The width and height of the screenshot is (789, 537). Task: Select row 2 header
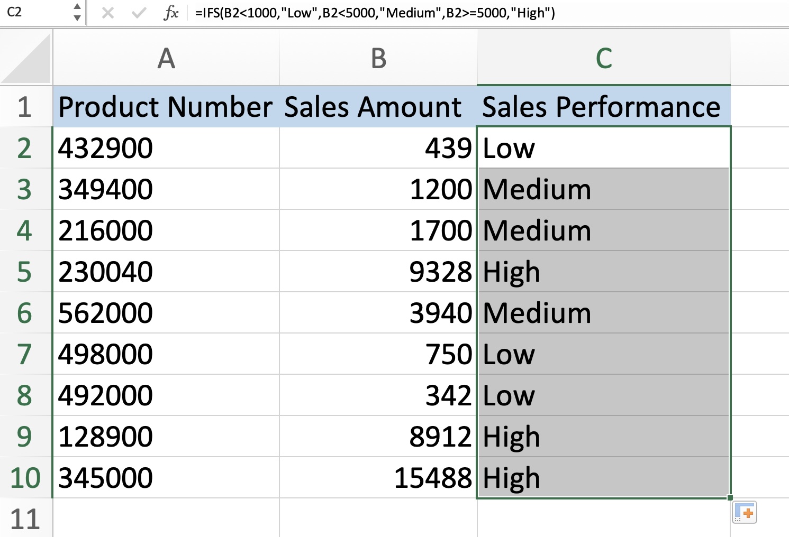point(25,148)
